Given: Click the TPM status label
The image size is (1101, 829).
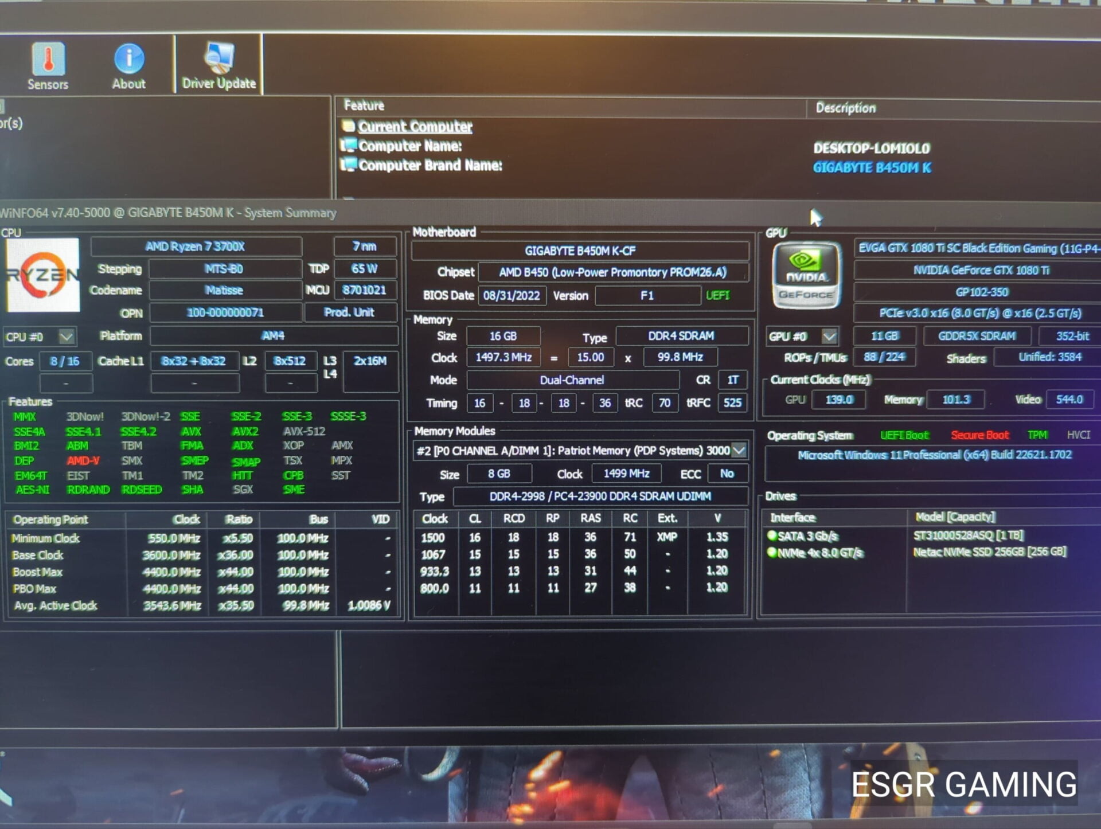Looking at the screenshot, I should click(x=1037, y=435).
